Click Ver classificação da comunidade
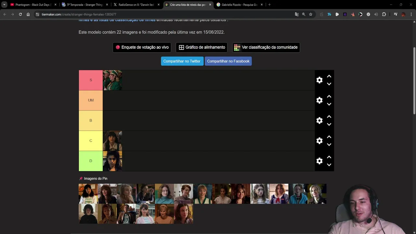 coord(266,47)
